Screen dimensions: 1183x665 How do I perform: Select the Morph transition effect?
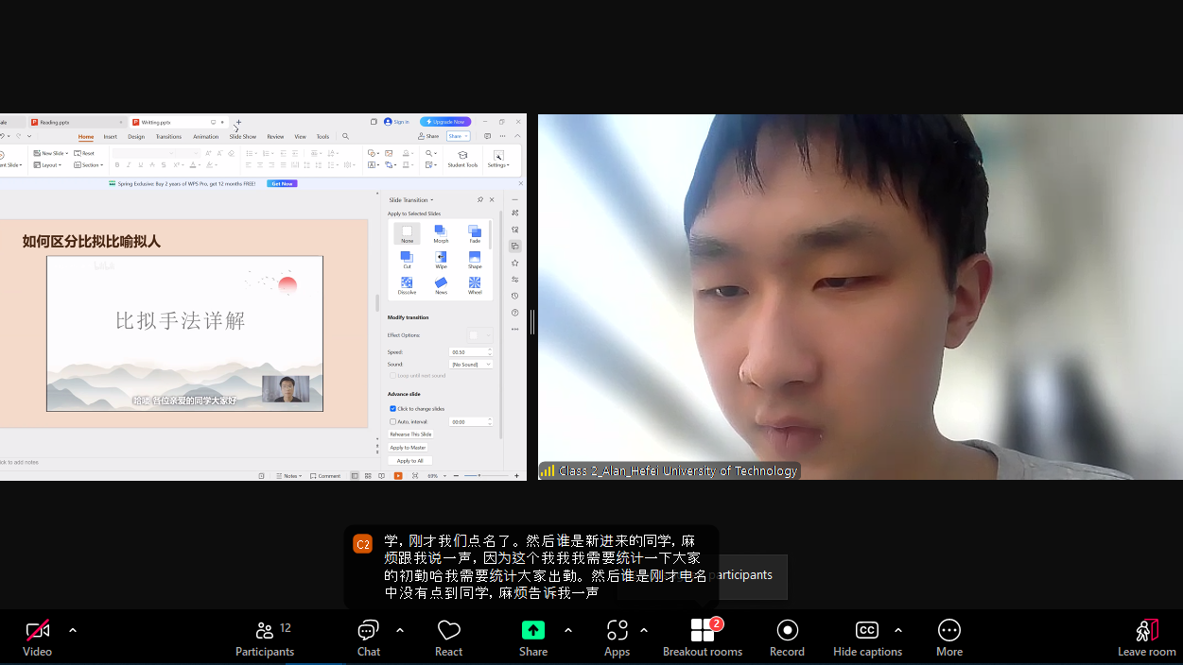(x=441, y=233)
